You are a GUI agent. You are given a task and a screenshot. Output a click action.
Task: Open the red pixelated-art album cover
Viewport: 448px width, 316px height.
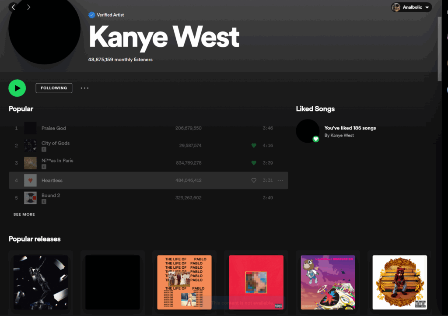tap(256, 282)
